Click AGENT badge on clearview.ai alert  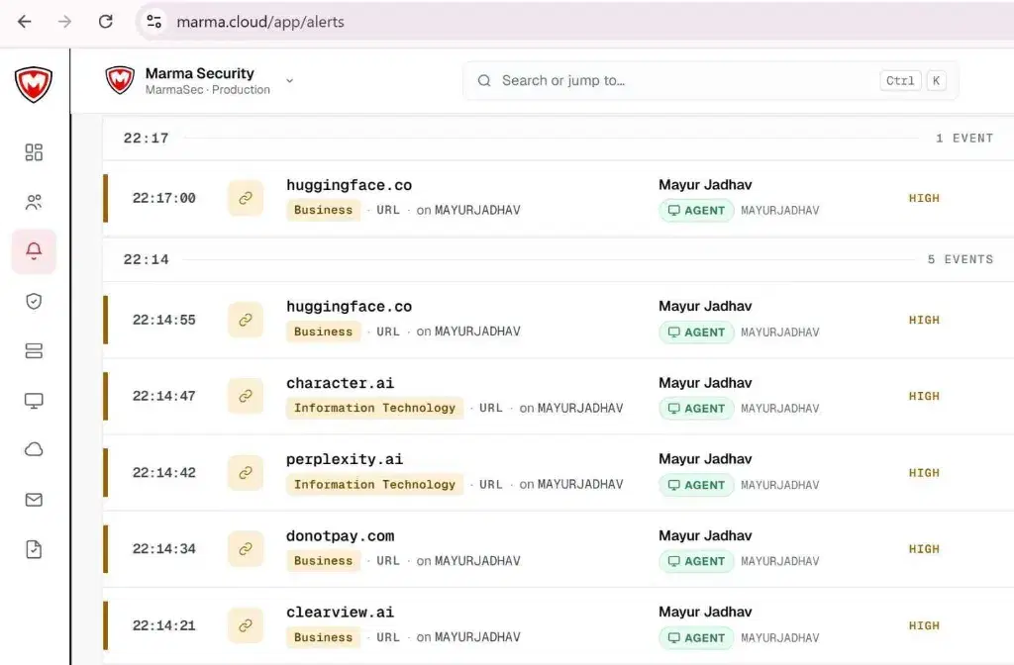(696, 638)
